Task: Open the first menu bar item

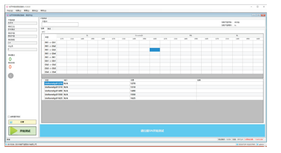Action: [x=10, y=11]
